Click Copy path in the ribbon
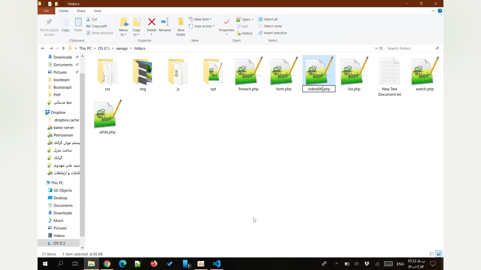The width and height of the screenshot is (481, 270). [97, 26]
